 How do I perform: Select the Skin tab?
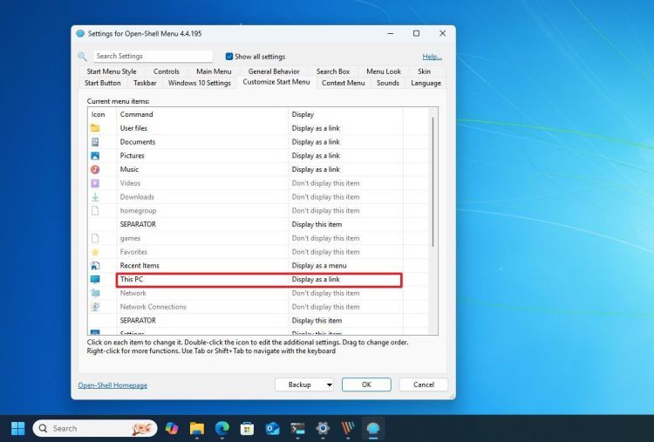424,71
